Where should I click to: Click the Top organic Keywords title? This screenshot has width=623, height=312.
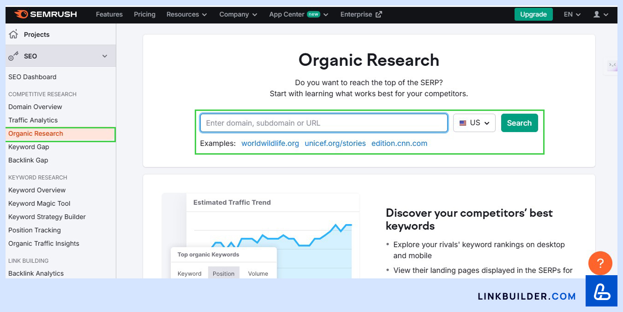[208, 254]
